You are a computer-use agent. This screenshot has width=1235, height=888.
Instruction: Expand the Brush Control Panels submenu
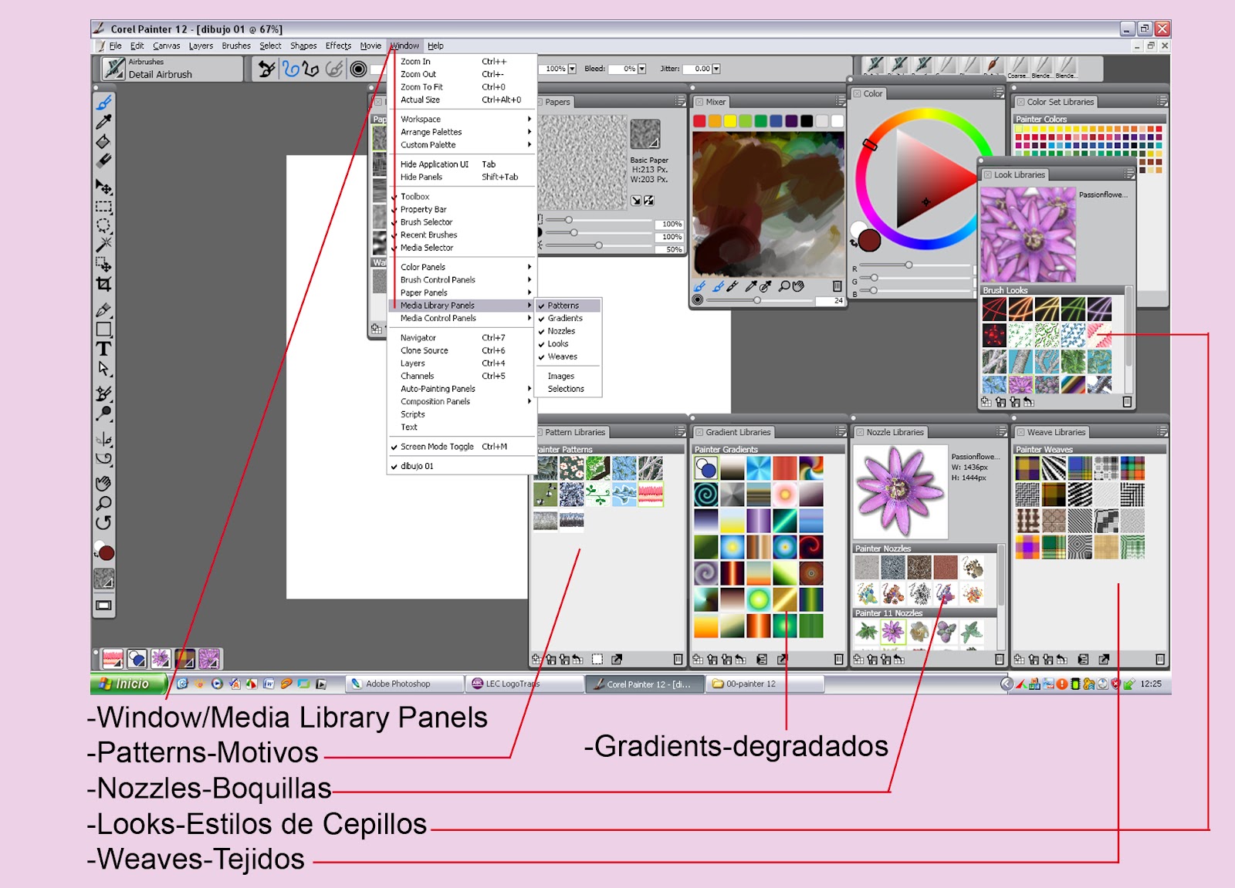[x=462, y=280]
